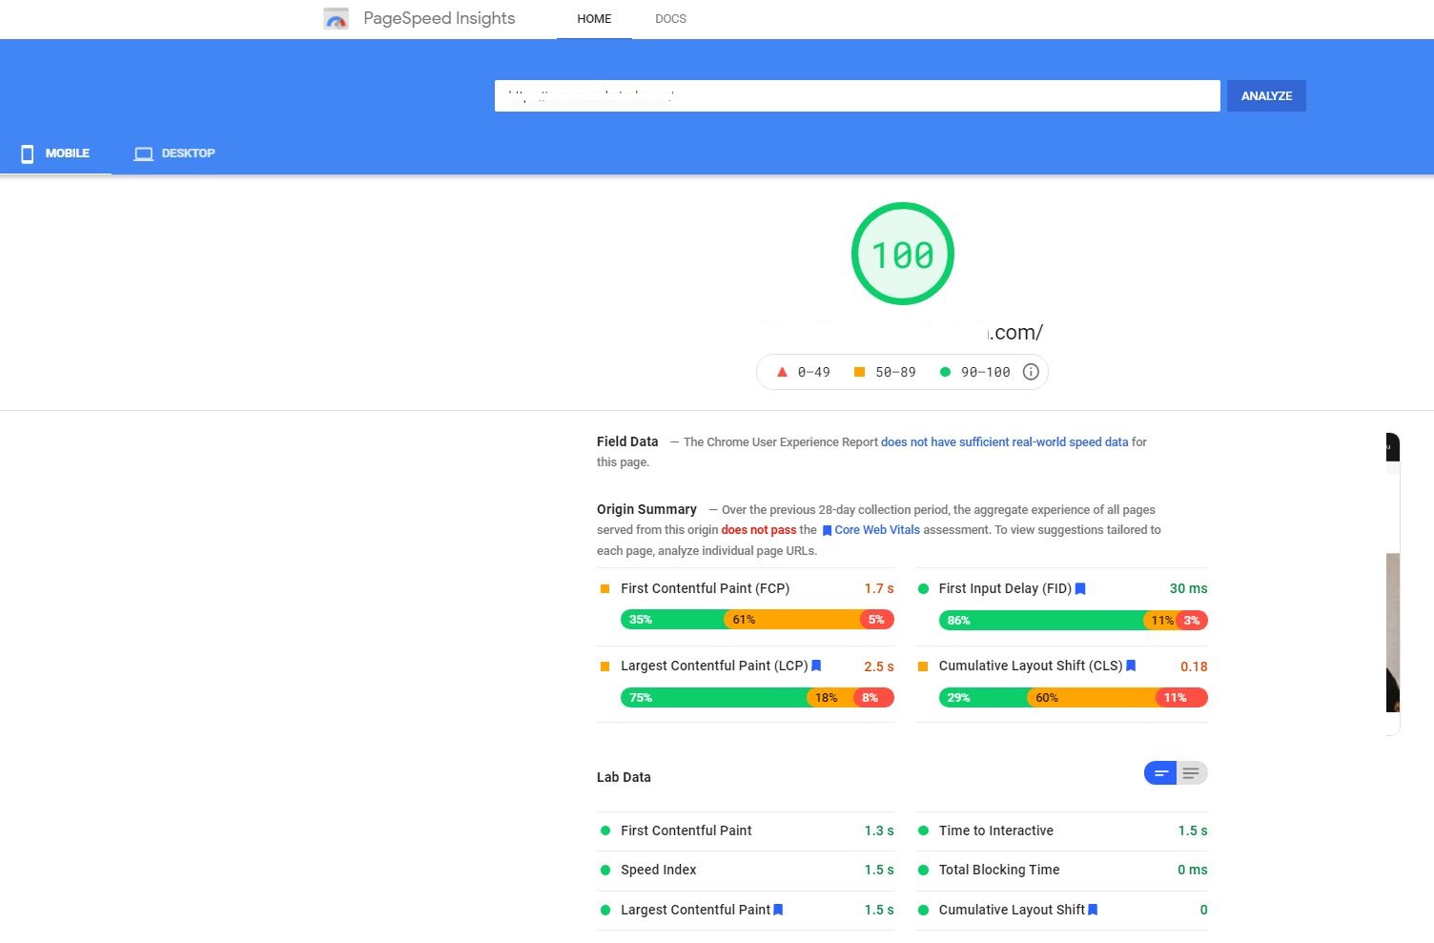The image size is (1434, 943).
Task: Click the '1.7 s' FCP value
Action: [879, 588]
